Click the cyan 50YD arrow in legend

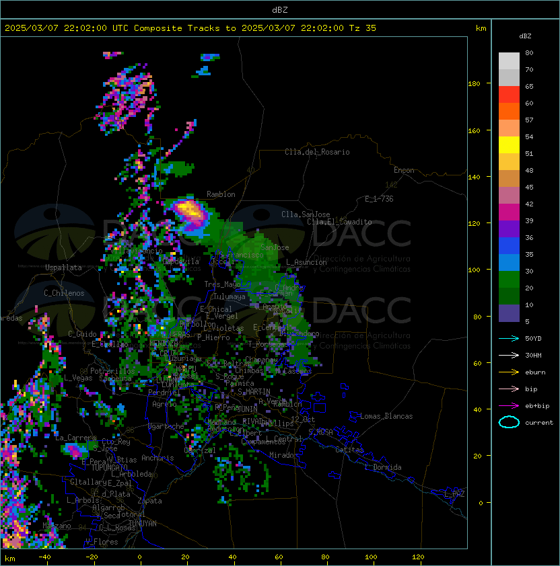509,339
